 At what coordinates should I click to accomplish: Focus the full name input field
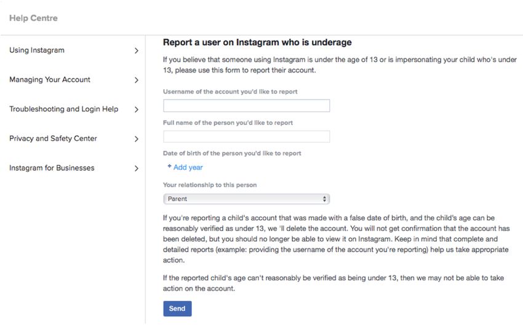point(247,136)
